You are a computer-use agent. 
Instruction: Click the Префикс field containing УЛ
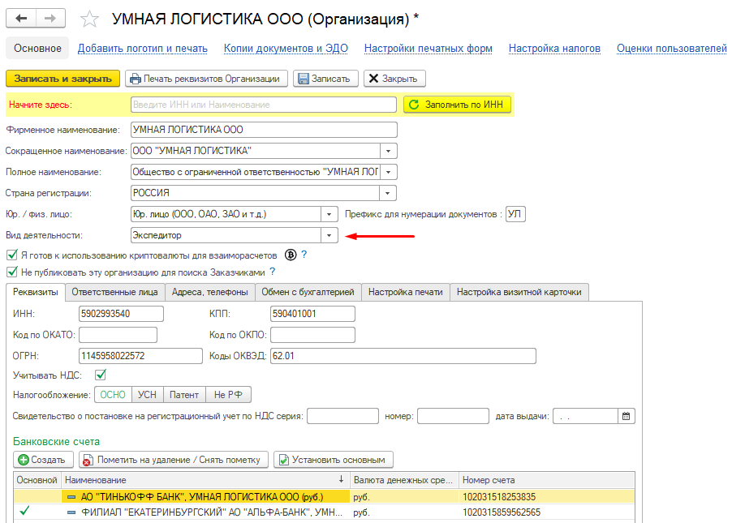click(x=515, y=214)
